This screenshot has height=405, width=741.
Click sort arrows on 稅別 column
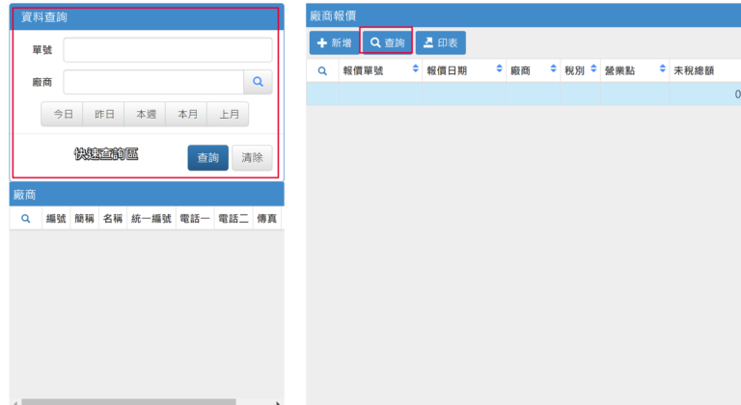click(592, 69)
